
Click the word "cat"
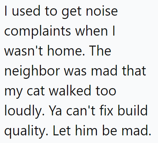(36, 91)
